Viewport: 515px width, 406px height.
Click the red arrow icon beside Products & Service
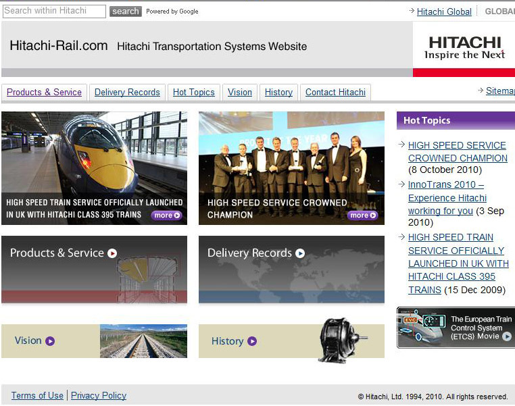tap(112, 253)
